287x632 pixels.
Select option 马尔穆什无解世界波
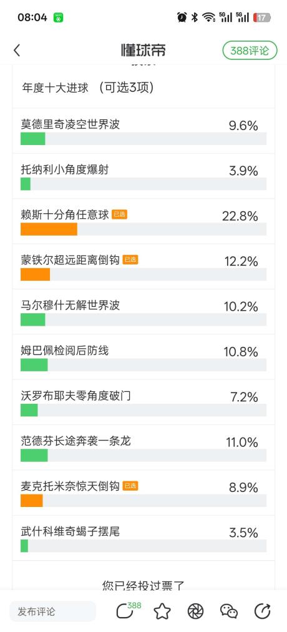tap(143, 311)
